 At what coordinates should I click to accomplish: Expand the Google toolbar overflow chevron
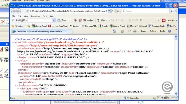(141, 20)
